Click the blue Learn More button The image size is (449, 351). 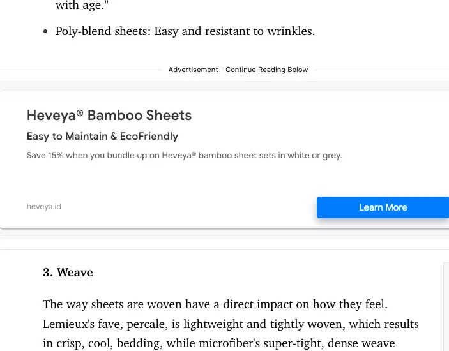pos(383,207)
